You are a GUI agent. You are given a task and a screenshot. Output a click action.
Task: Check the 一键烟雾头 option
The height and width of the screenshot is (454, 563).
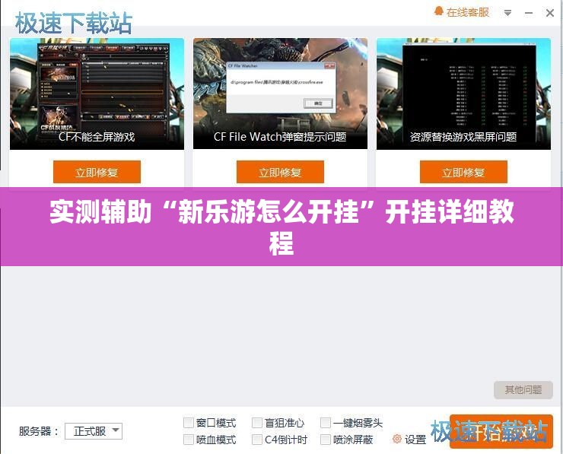pyautogui.click(x=326, y=423)
